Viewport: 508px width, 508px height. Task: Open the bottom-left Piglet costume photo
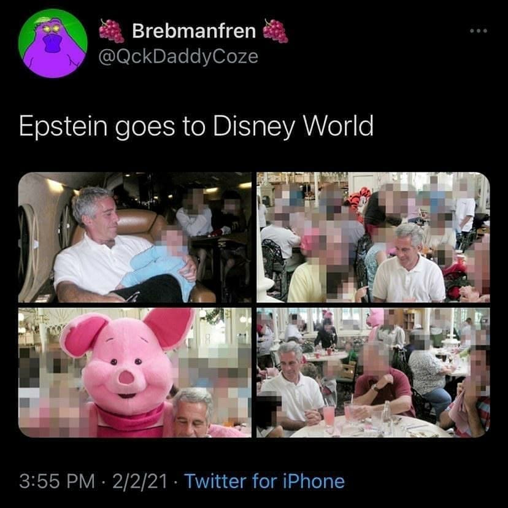click(x=135, y=372)
